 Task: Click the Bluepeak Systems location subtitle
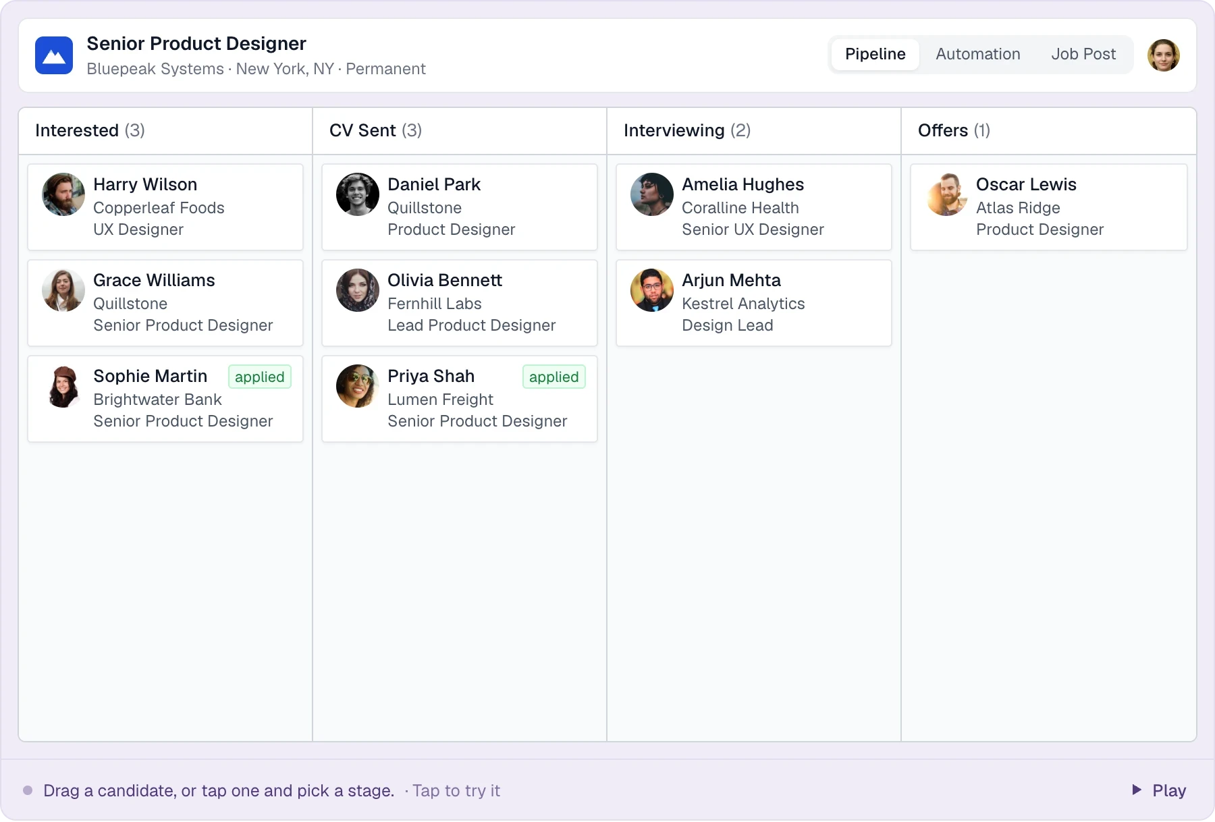[256, 69]
